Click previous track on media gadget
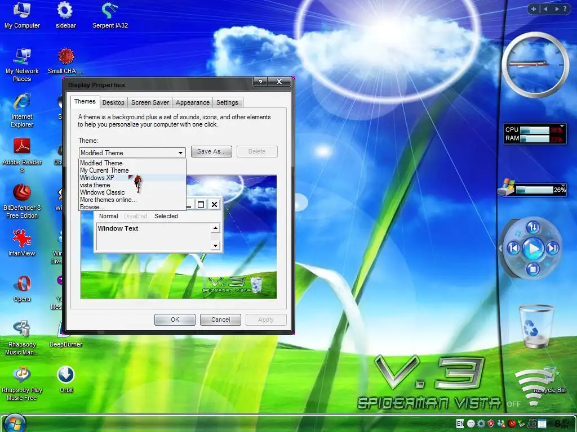 point(513,249)
